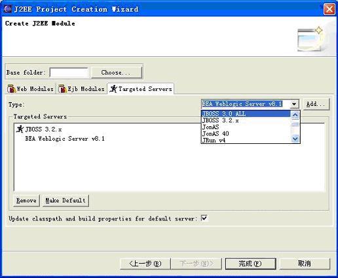
Task: Click the 完成(F) finish button
Action: tap(250, 264)
